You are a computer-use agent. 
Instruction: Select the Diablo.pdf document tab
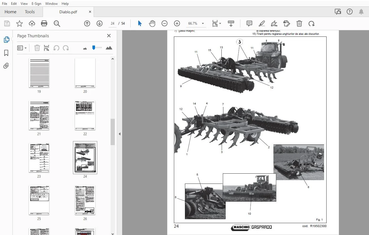(x=68, y=12)
